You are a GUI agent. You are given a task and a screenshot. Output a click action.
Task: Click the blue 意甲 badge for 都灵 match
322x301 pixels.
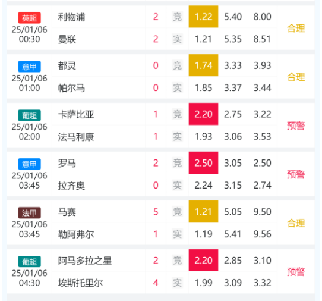[29, 67]
